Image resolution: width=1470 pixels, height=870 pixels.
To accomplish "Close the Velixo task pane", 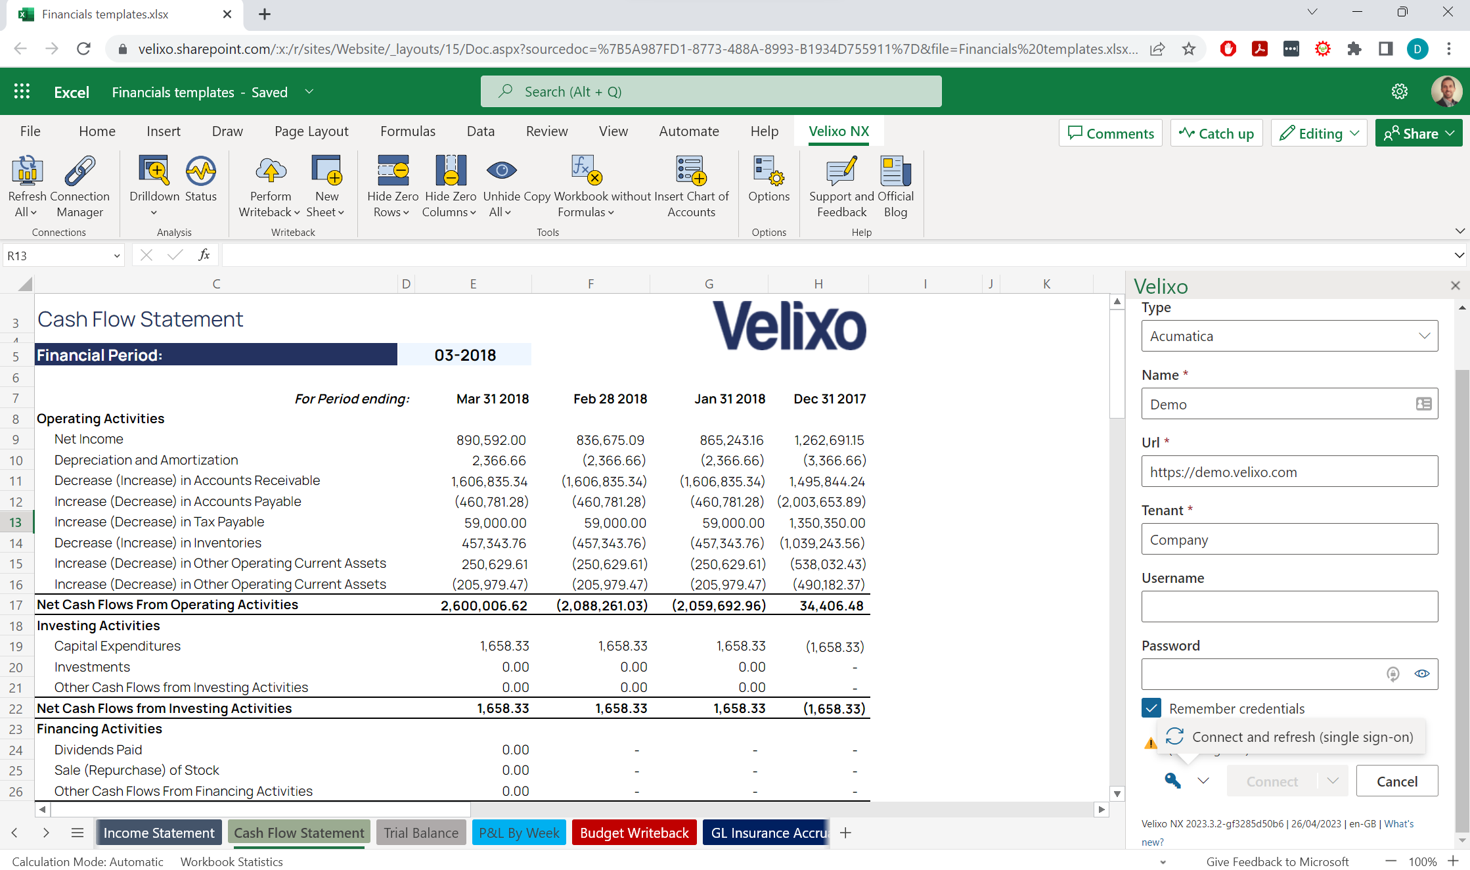I will 1455,286.
